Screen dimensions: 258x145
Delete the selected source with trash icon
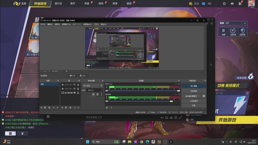66,107
